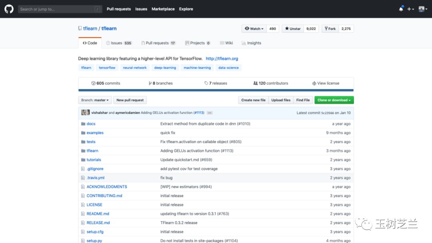Focus the Search or jump to field
432x243 pixels.
point(60,9)
